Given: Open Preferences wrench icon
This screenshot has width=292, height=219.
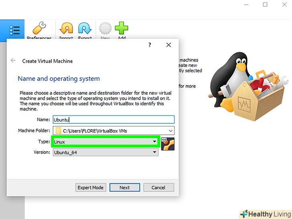Looking at the screenshot, I should point(39,28).
